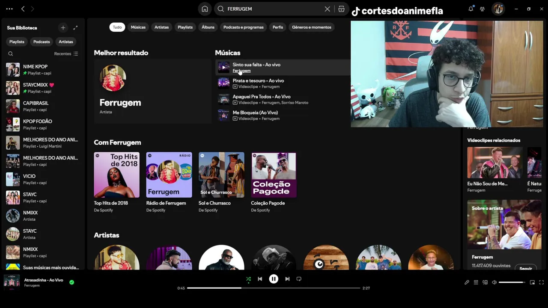Open the Recentes sort dropdown
The width and height of the screenshot is (548, 308).
[66, 54]
